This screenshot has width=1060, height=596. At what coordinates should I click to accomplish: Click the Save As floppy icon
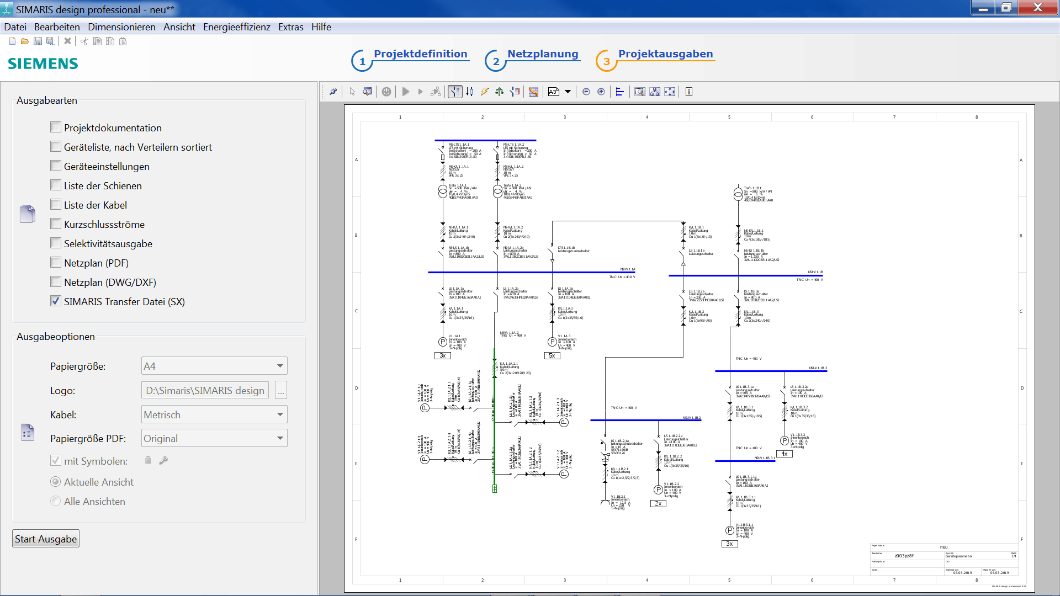point(50,41)
